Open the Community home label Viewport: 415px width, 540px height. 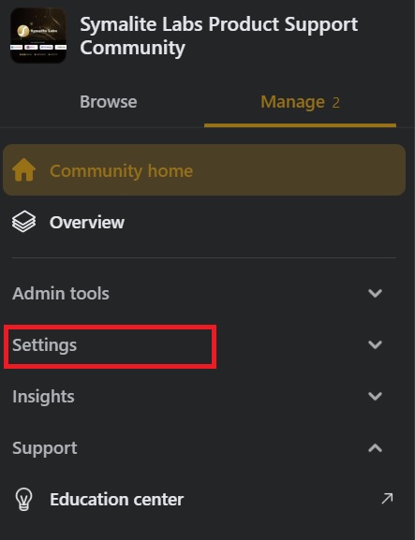click(x=122, y=171)
